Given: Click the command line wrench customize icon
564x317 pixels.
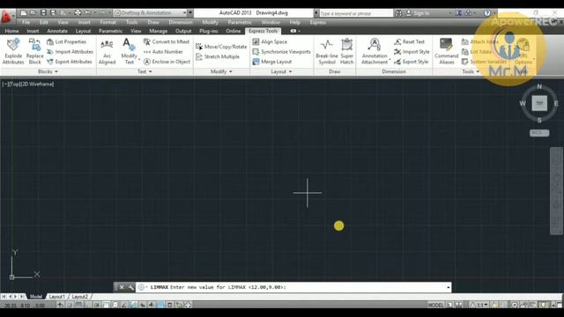Looking at the screenshot, I should click(x=130, y=287).
